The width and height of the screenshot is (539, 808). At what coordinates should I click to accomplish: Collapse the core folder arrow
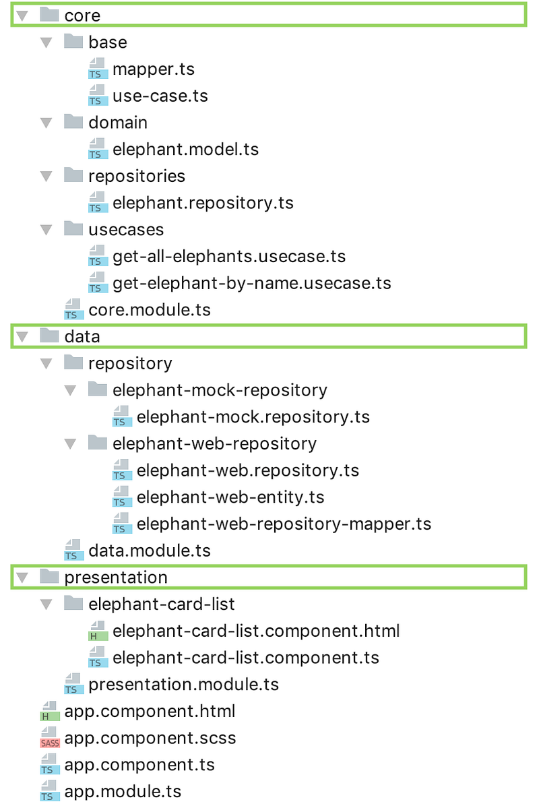click(22, 15)
